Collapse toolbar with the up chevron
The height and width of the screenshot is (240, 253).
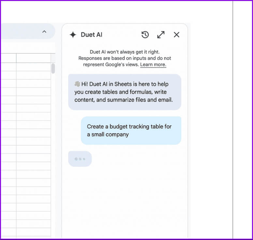(x=44, y=32)
